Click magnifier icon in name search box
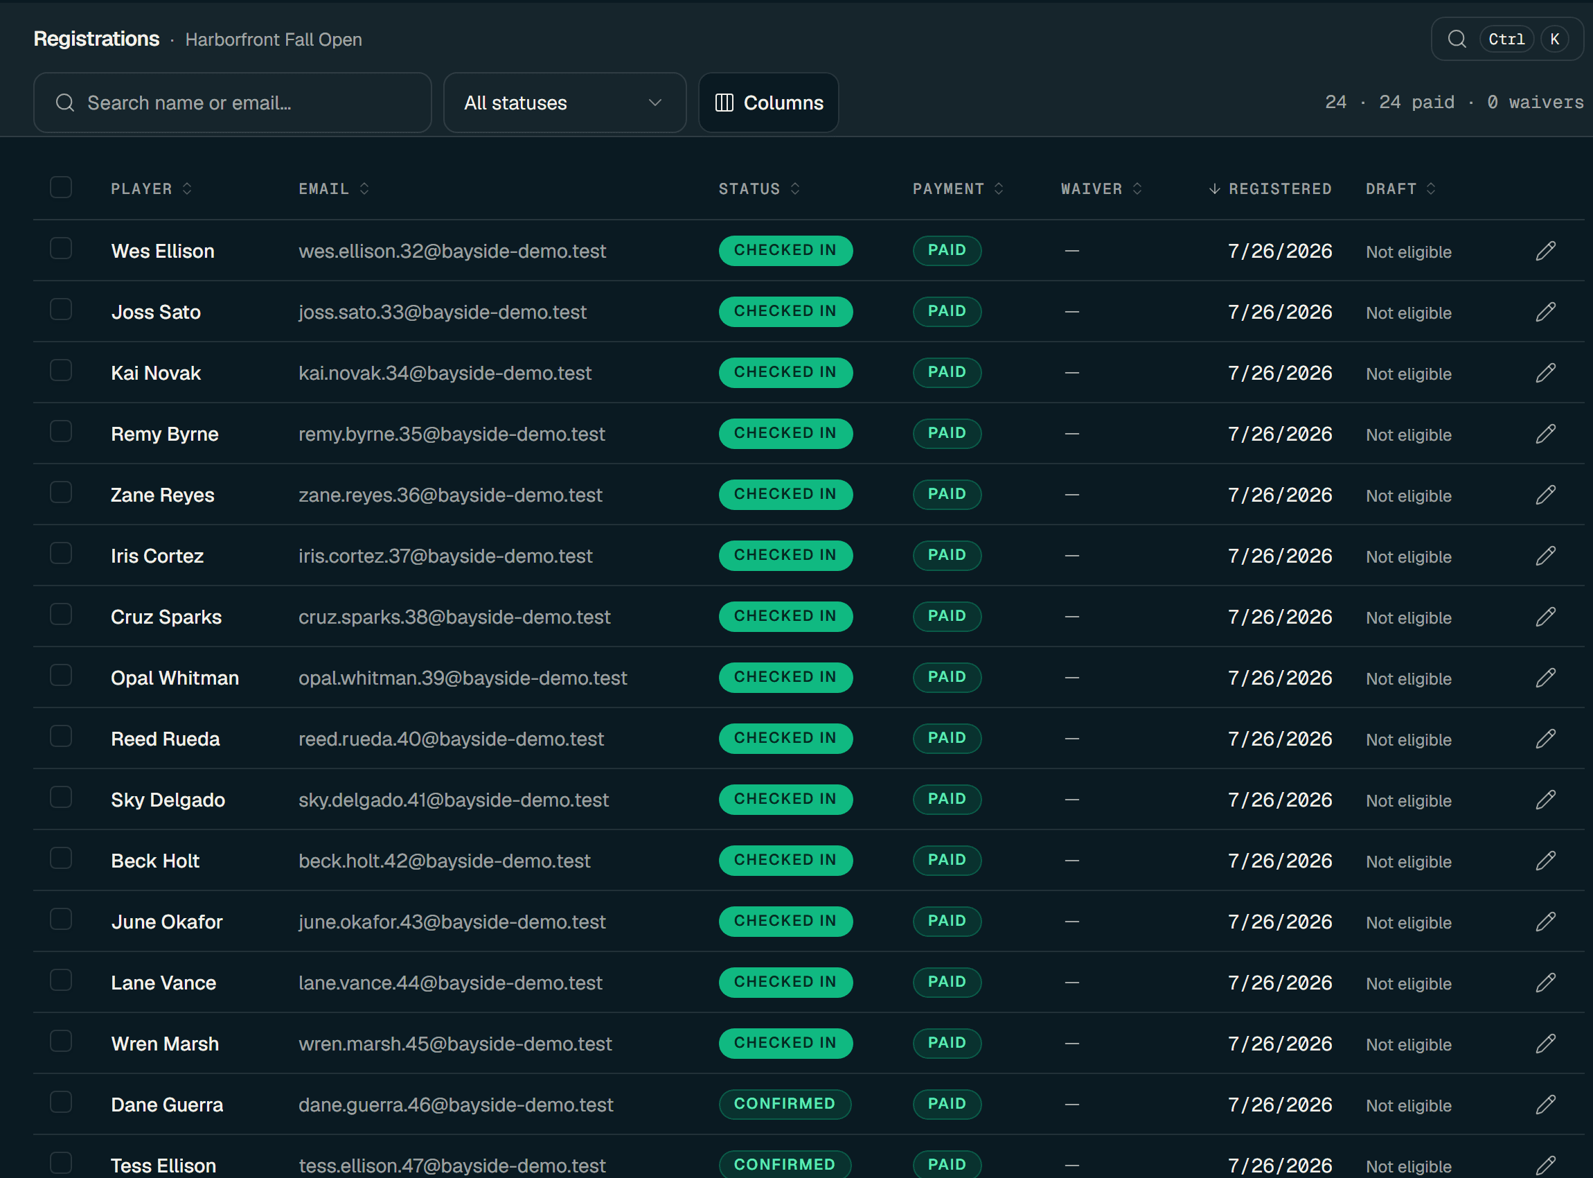The image size is (1593, 1178). (65, 103)
